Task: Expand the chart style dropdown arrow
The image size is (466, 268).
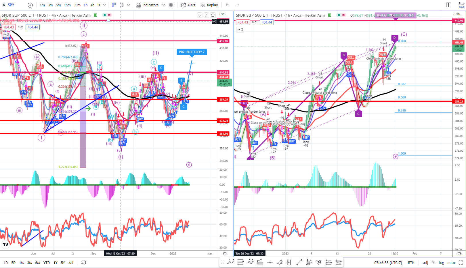Action: pos(129,5)
